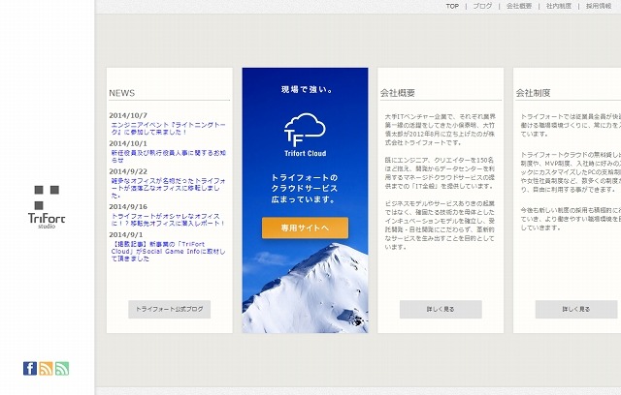Click the トライフォートのクラウドサービス banner text
The height and width of the screenshot is (395, 621).
tap(305, 189)
